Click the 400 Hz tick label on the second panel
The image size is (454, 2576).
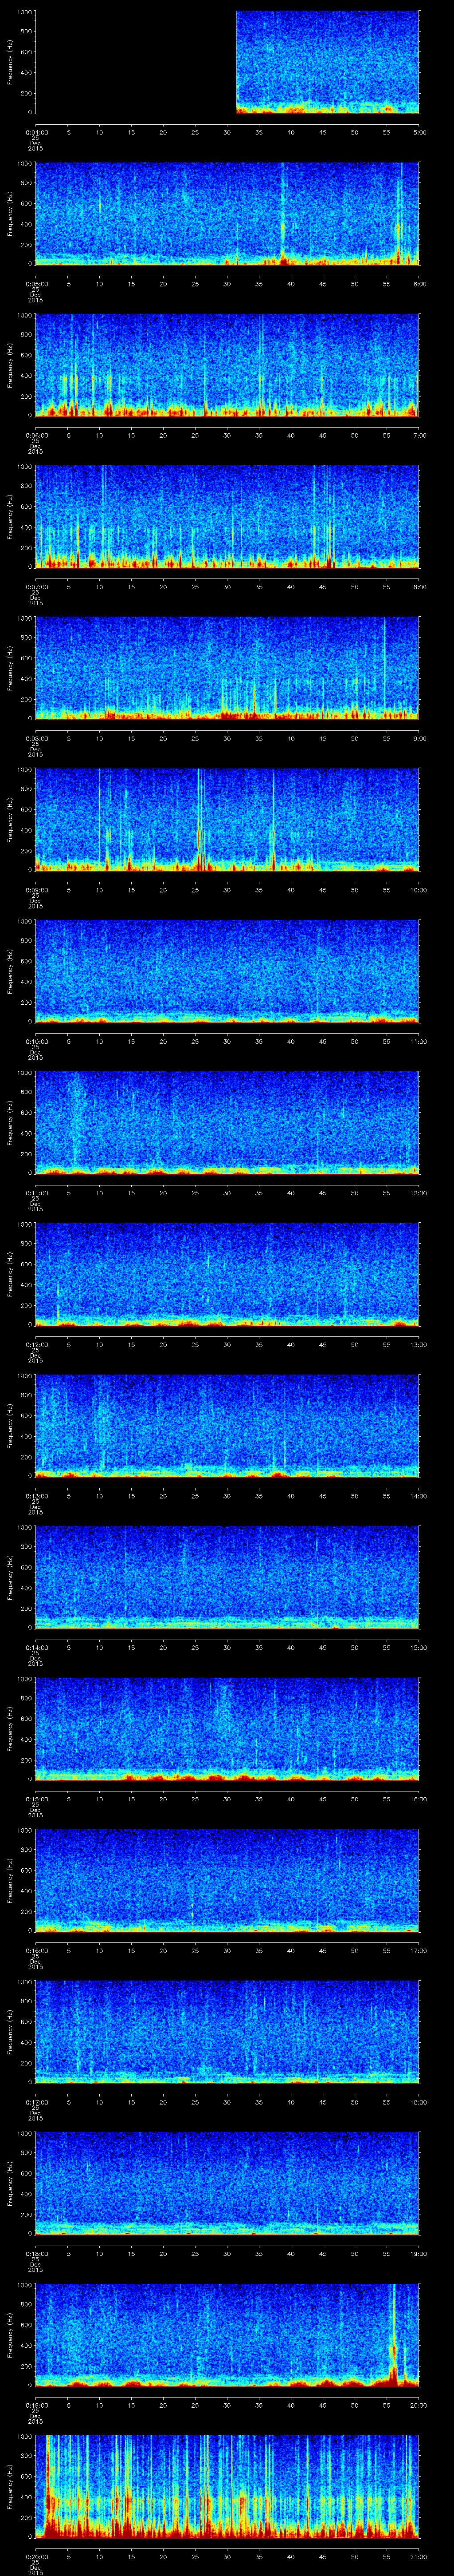[x=26, y=224]
